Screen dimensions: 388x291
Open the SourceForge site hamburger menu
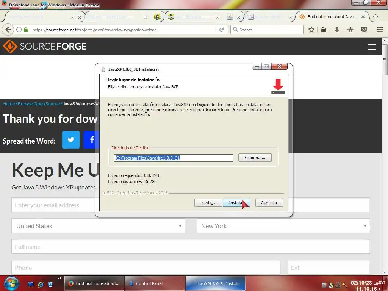click(372, 47)
